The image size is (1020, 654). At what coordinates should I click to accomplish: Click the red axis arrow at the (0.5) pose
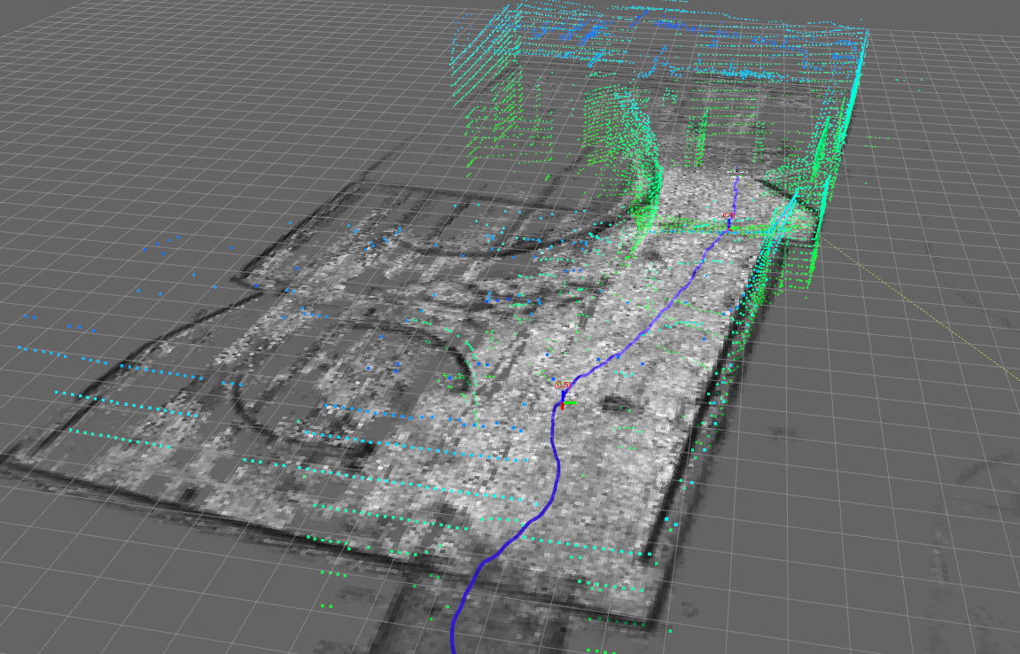tap(562, 408)
